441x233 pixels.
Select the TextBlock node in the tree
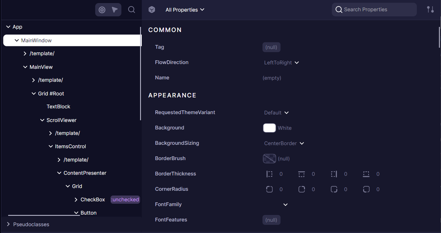pyautogui.click(x=58, y=106)
